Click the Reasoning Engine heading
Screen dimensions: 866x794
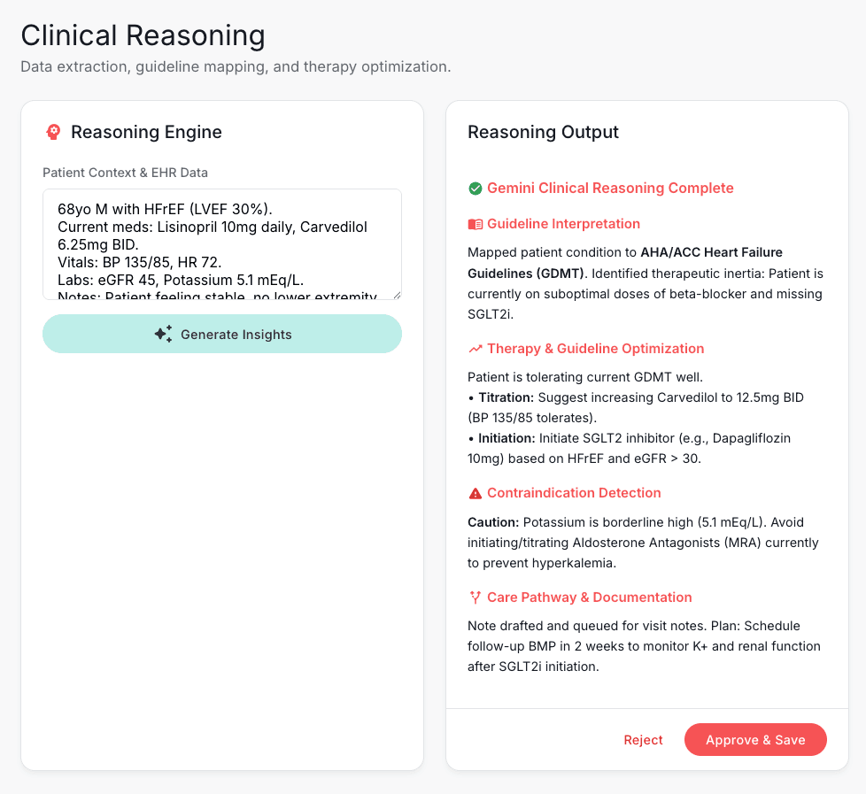[146, 132]
